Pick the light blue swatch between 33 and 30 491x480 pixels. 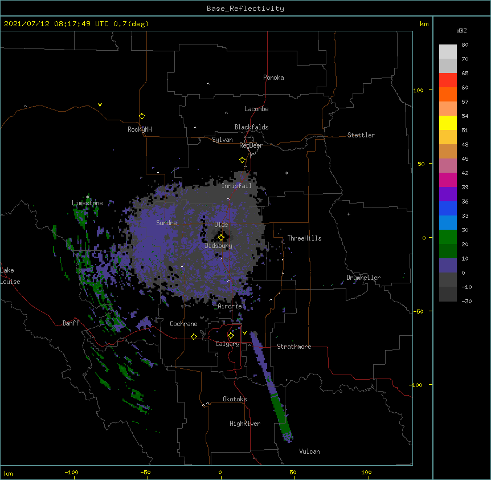point(448,223)
